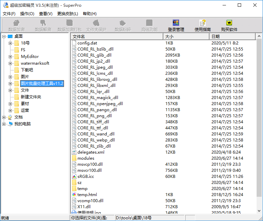Select file vcomp100.dll
The image size is (263, 221).
click(x=90, y=200)
